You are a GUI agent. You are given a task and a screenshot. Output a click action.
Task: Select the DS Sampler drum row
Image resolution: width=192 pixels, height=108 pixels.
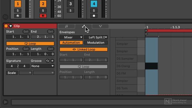coord(126,59)
